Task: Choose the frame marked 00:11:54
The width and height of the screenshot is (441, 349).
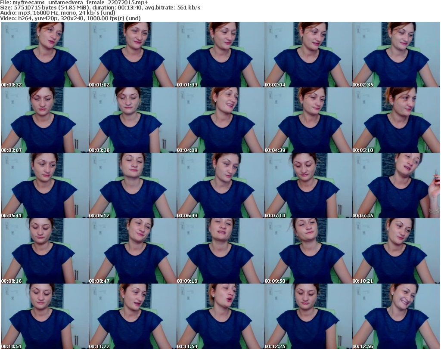Action: [x=220, y=316]
